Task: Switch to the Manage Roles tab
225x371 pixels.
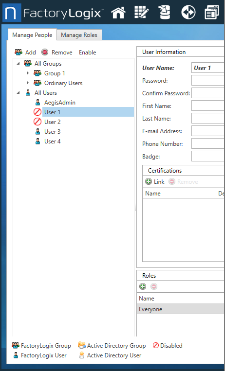Action: pos(79,35)
